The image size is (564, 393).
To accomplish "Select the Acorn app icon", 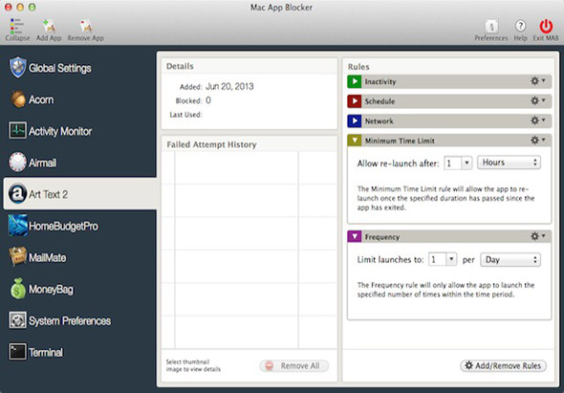I will pyautogui.click(x=17, y=99).
